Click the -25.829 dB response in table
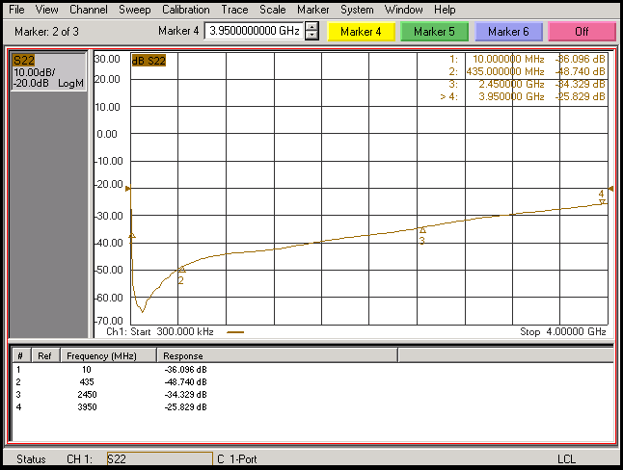 (x=185, y=406)
